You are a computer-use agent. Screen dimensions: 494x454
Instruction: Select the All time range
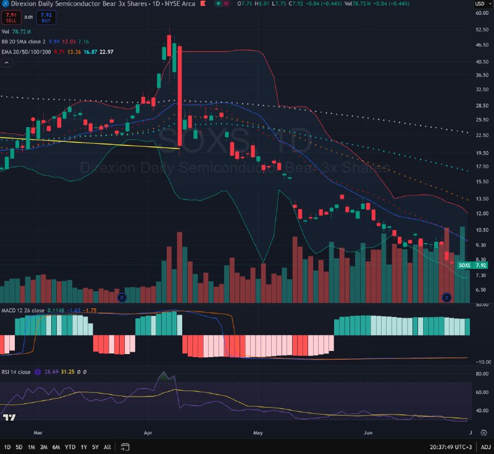[x=107, y=447]
